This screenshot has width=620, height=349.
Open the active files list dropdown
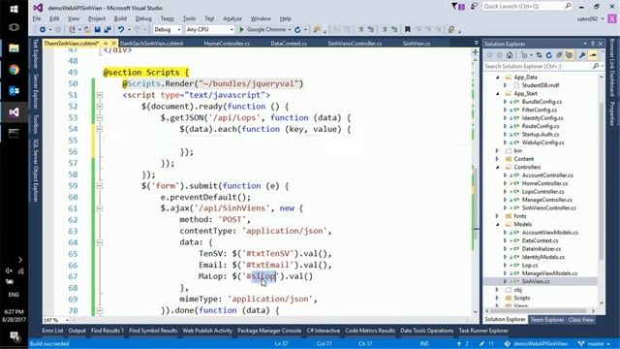pyautogui.click(x=476, y=43)
